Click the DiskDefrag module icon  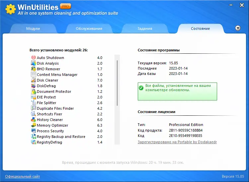coord(33,86)
